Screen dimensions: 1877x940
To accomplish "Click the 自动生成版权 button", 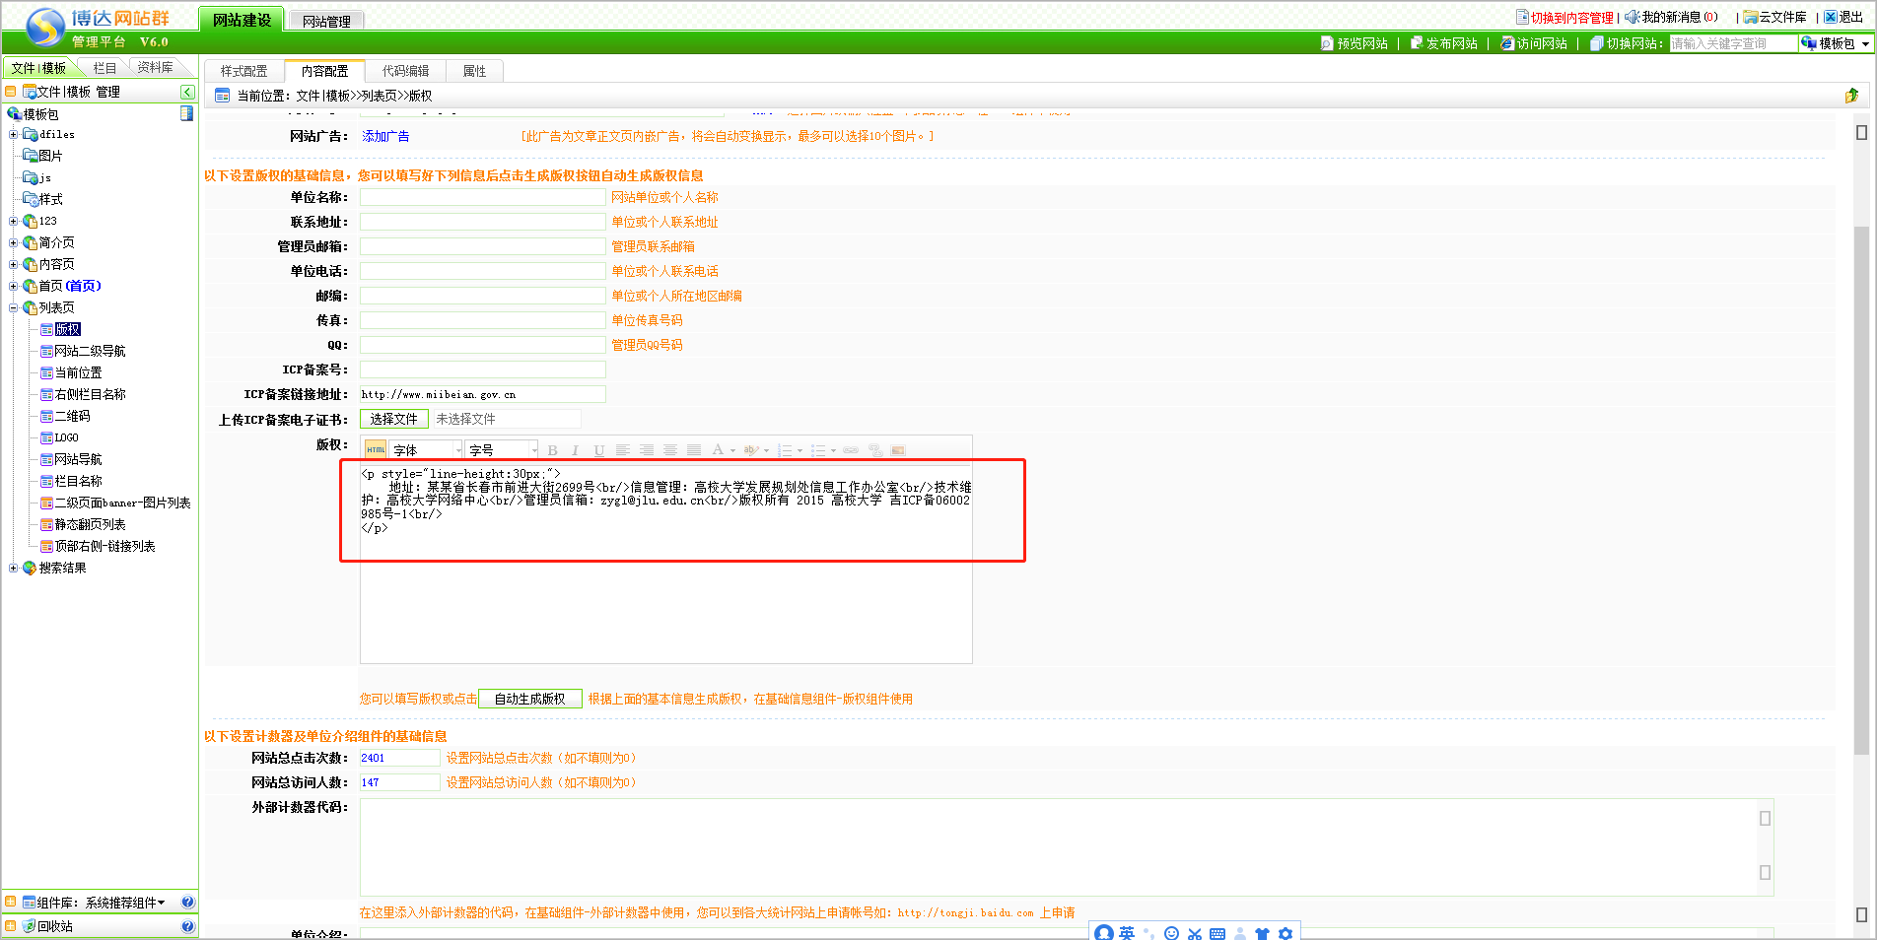I will pos(529,699).
